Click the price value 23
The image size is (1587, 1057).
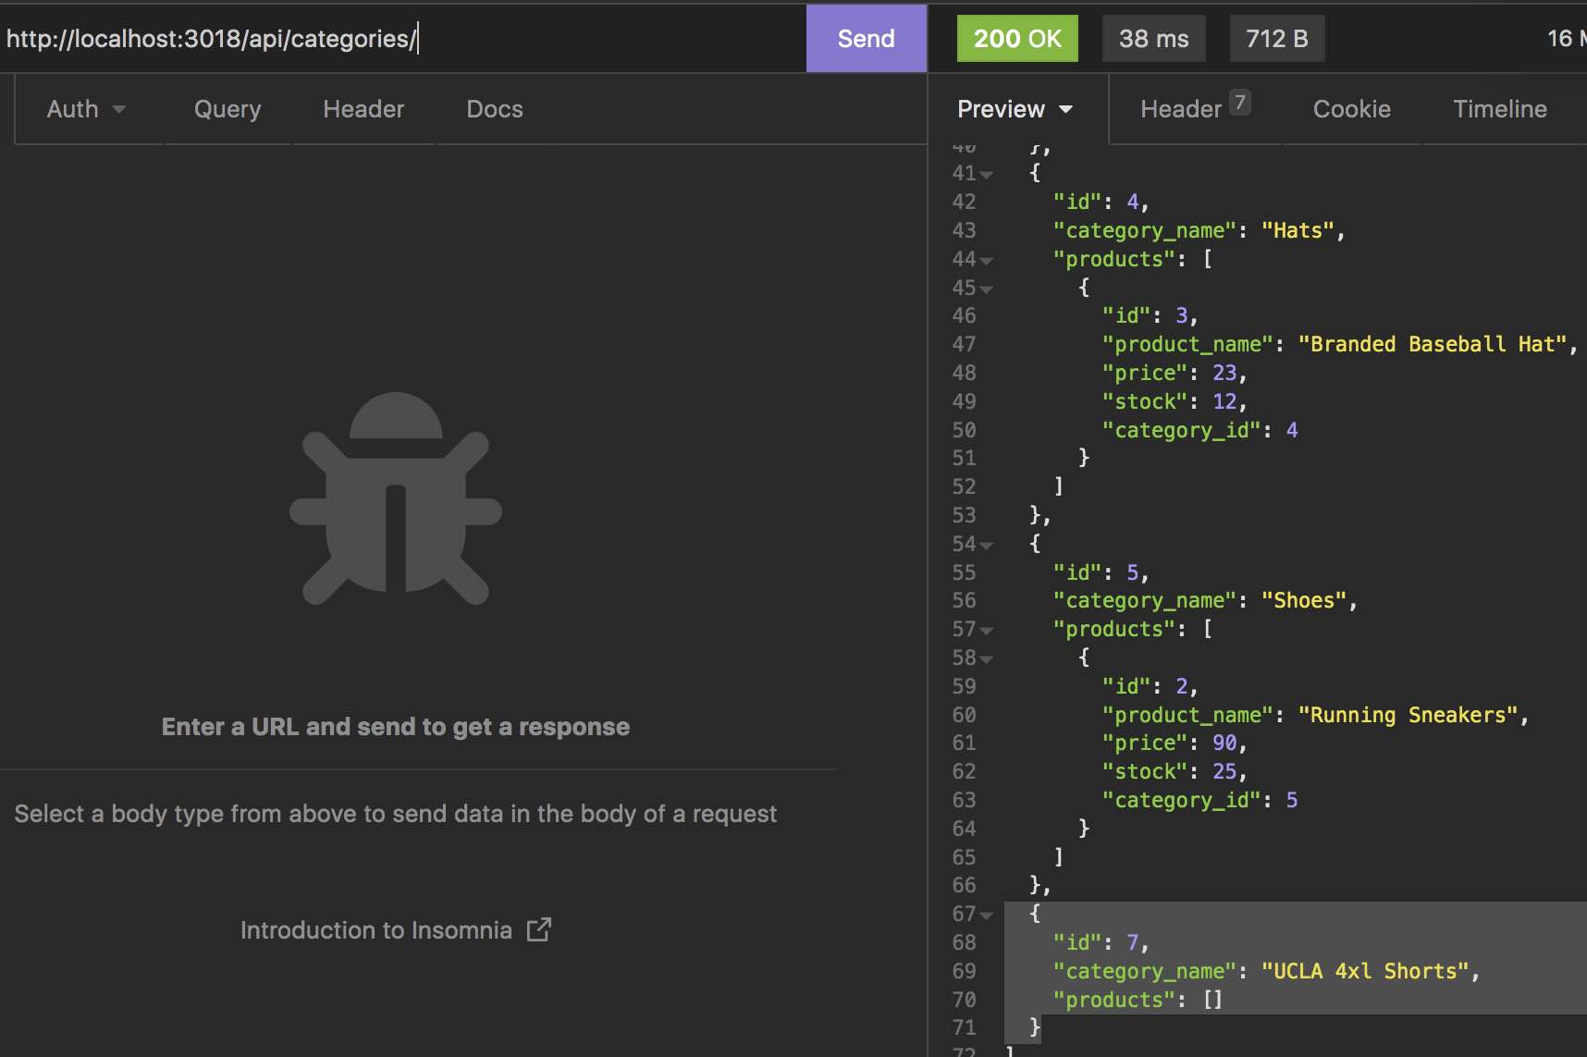click(1224, 373)
